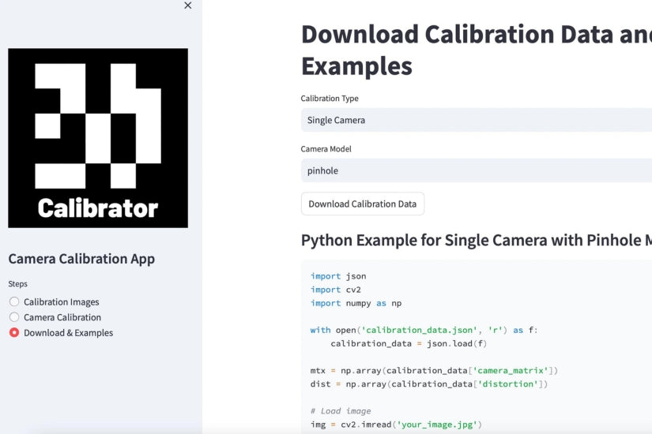Close the sidebar with the X icon
Viewport: 652px width, 434px height.
[187, 6]
